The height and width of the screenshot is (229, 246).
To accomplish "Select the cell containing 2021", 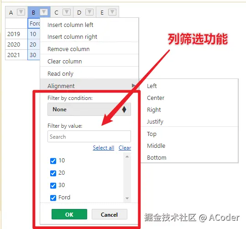I will [16, 55].
